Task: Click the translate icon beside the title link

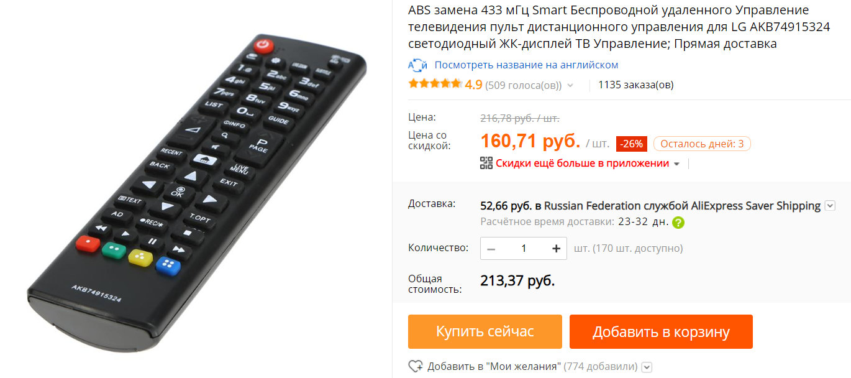Action: click(417, 65)
